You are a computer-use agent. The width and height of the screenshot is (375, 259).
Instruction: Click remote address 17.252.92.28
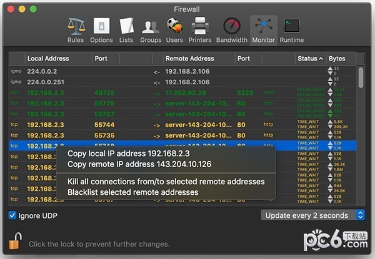point(186,92)
